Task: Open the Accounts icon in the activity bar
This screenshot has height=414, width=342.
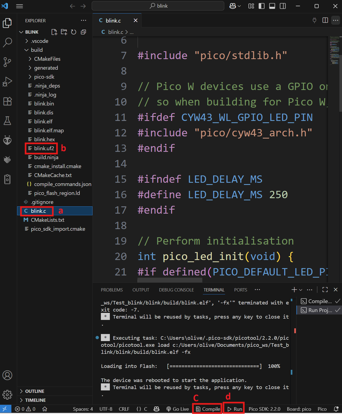Action: pos(7,376)
